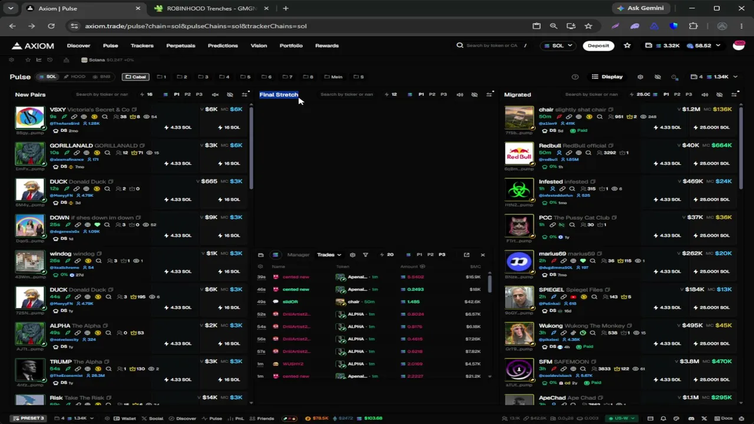
Task: Navigate to Predictions
Action: click(x=223, y=45)
